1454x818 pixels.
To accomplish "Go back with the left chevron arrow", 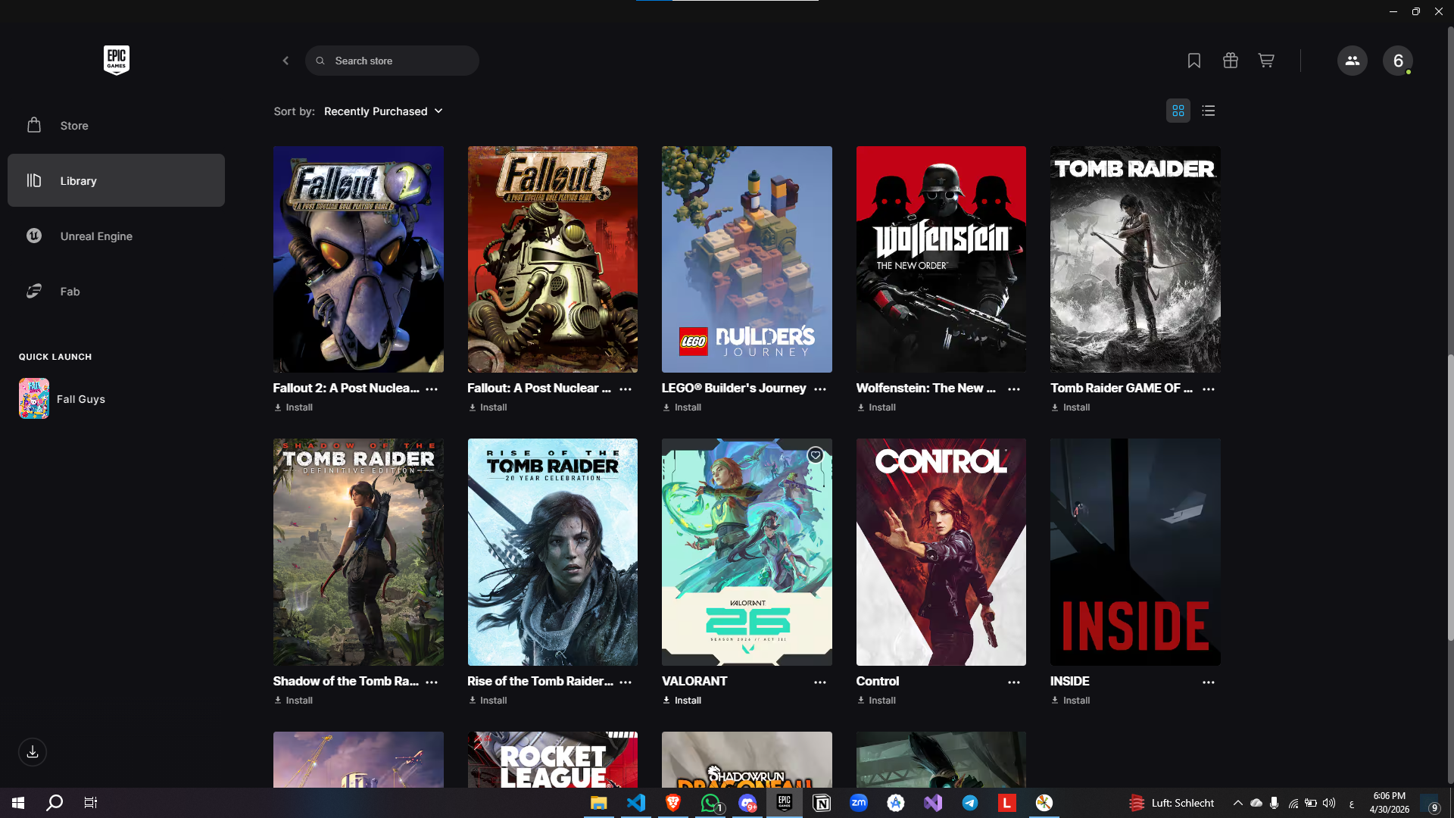I will [x=285, y=61].
